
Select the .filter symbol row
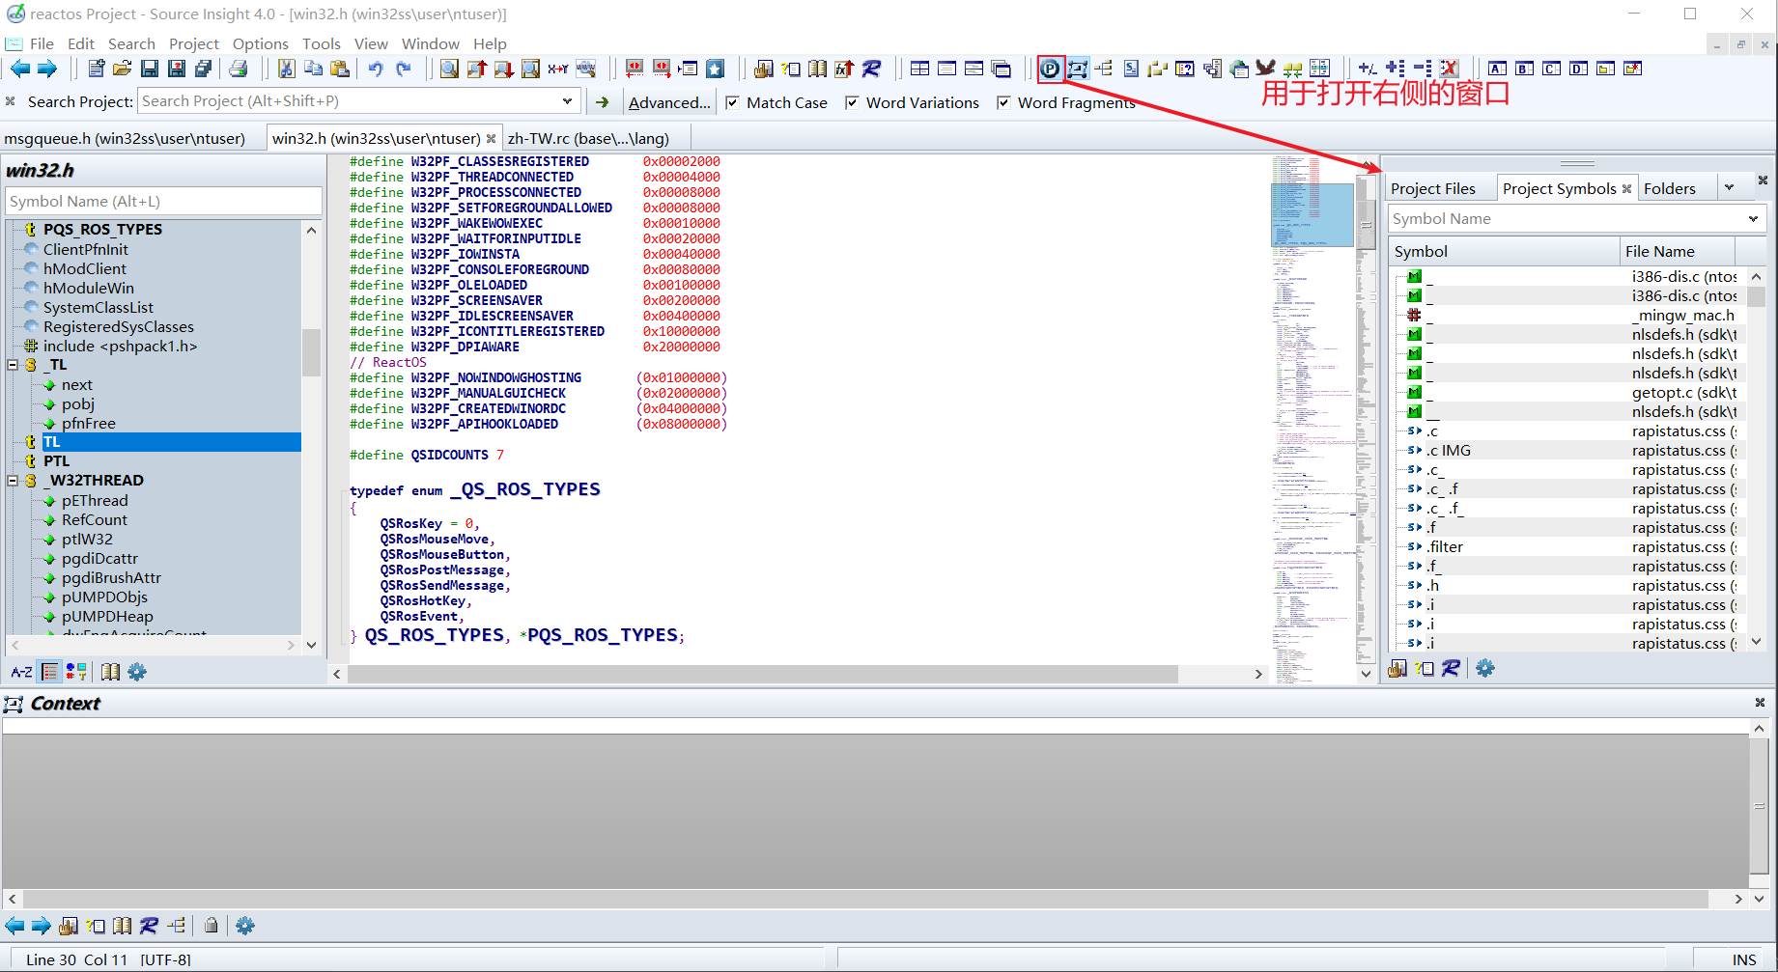[1446, 547]
